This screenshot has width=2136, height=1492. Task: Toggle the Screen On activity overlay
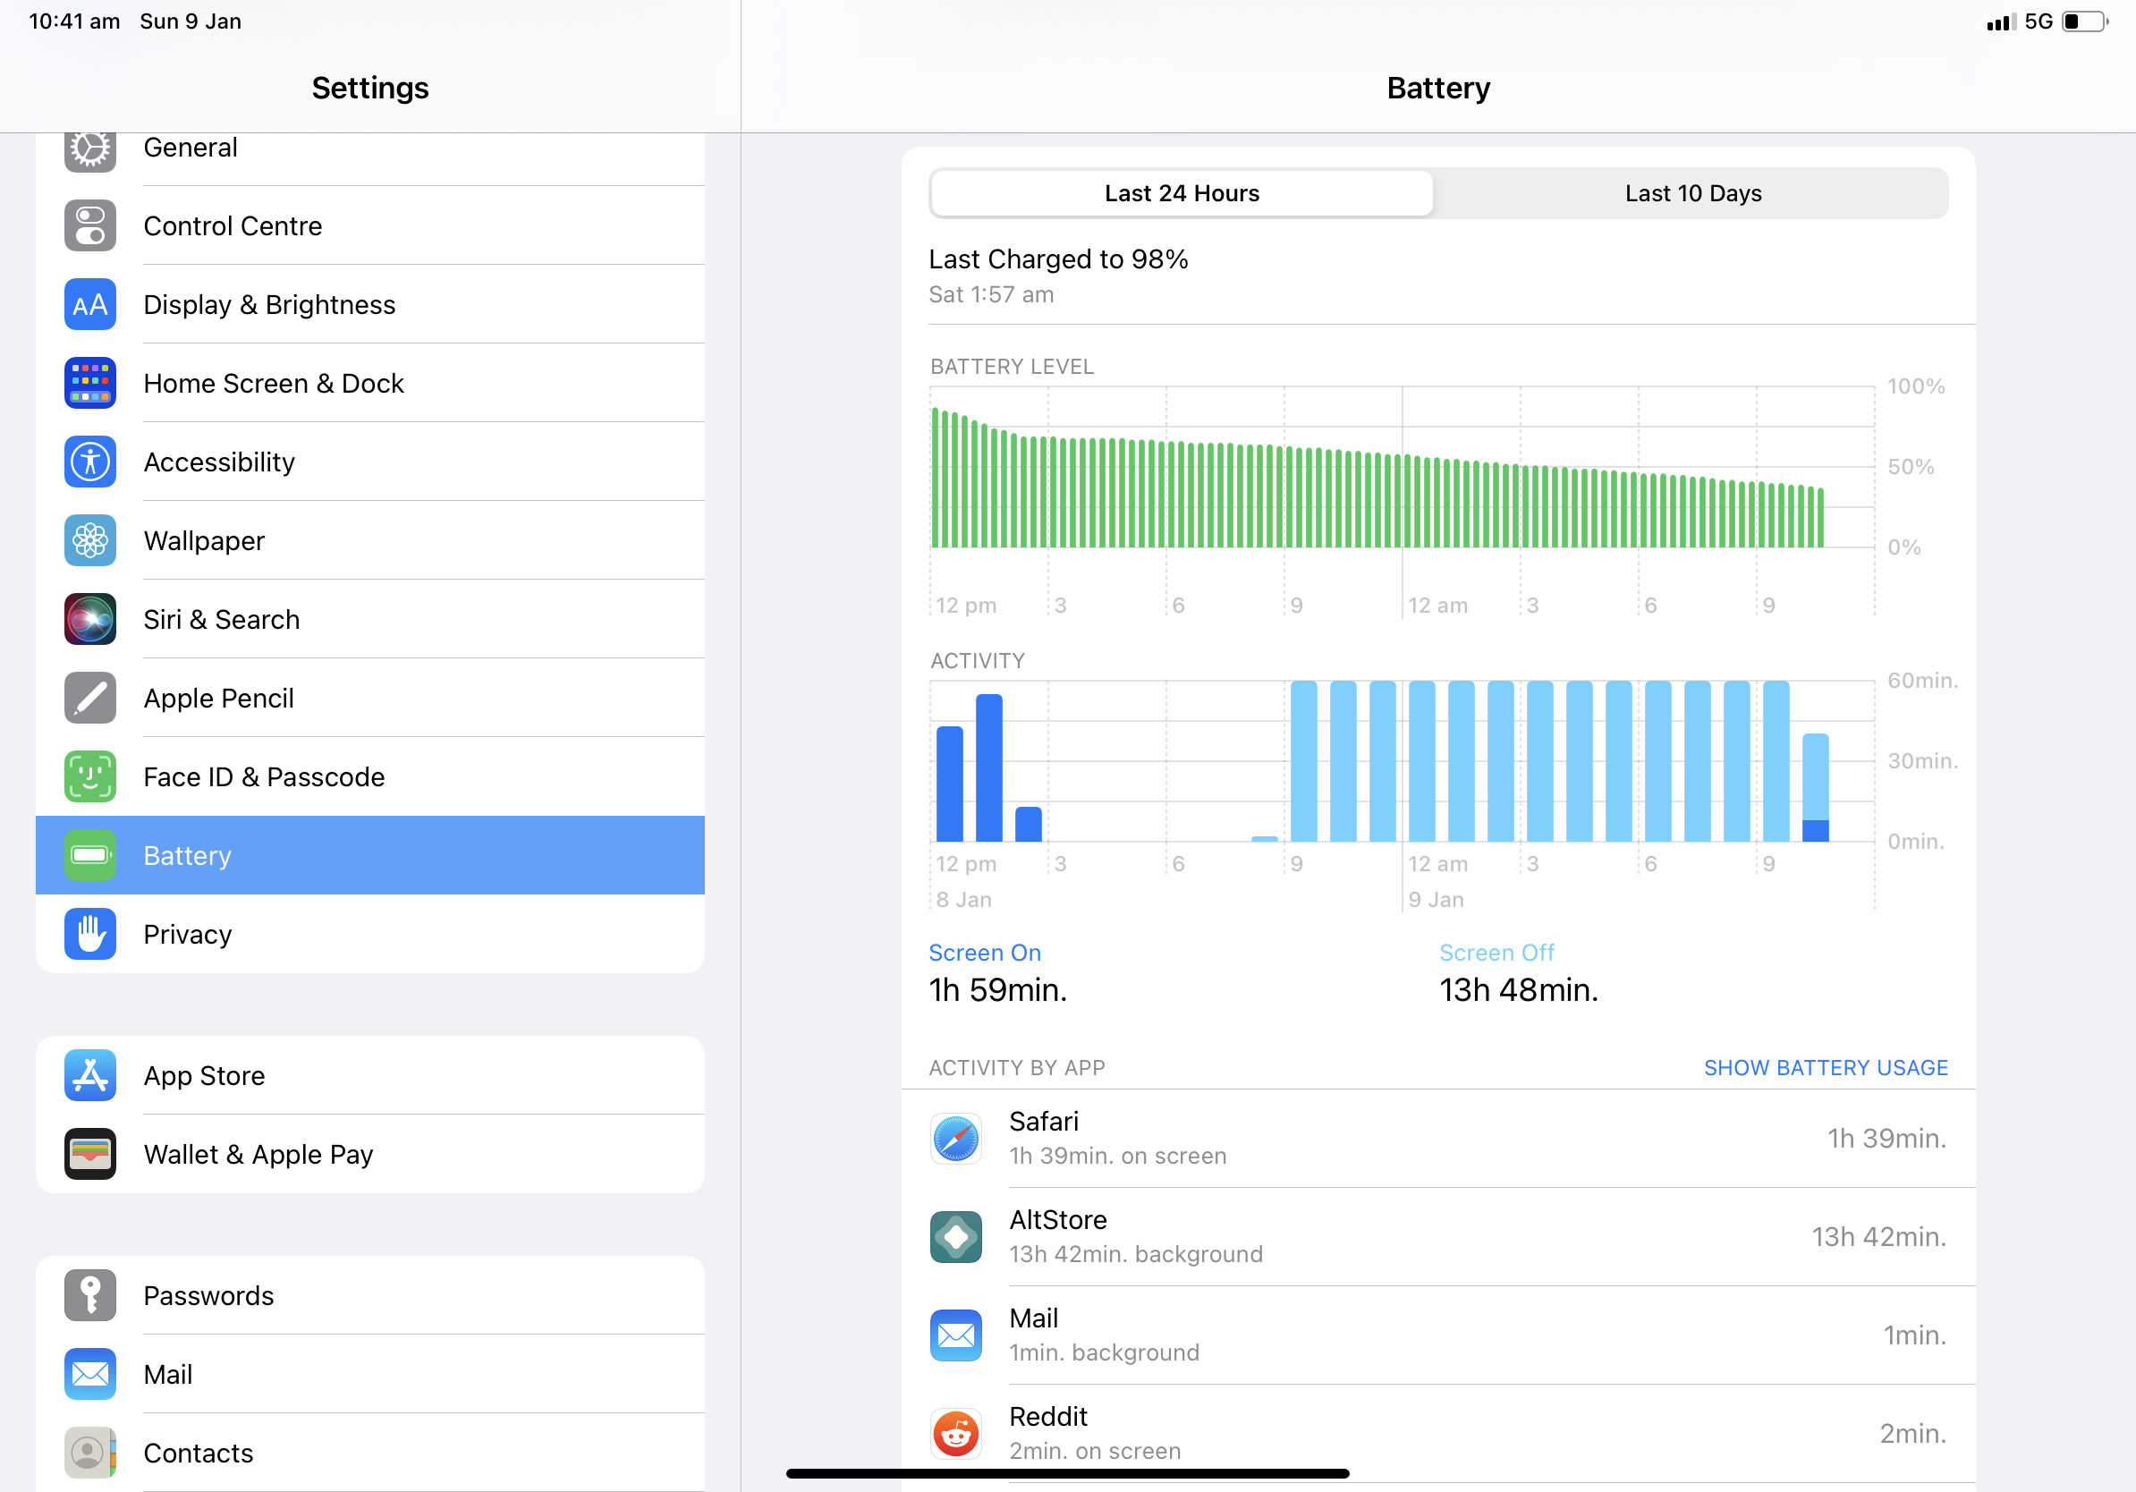[x=984, y=952]
